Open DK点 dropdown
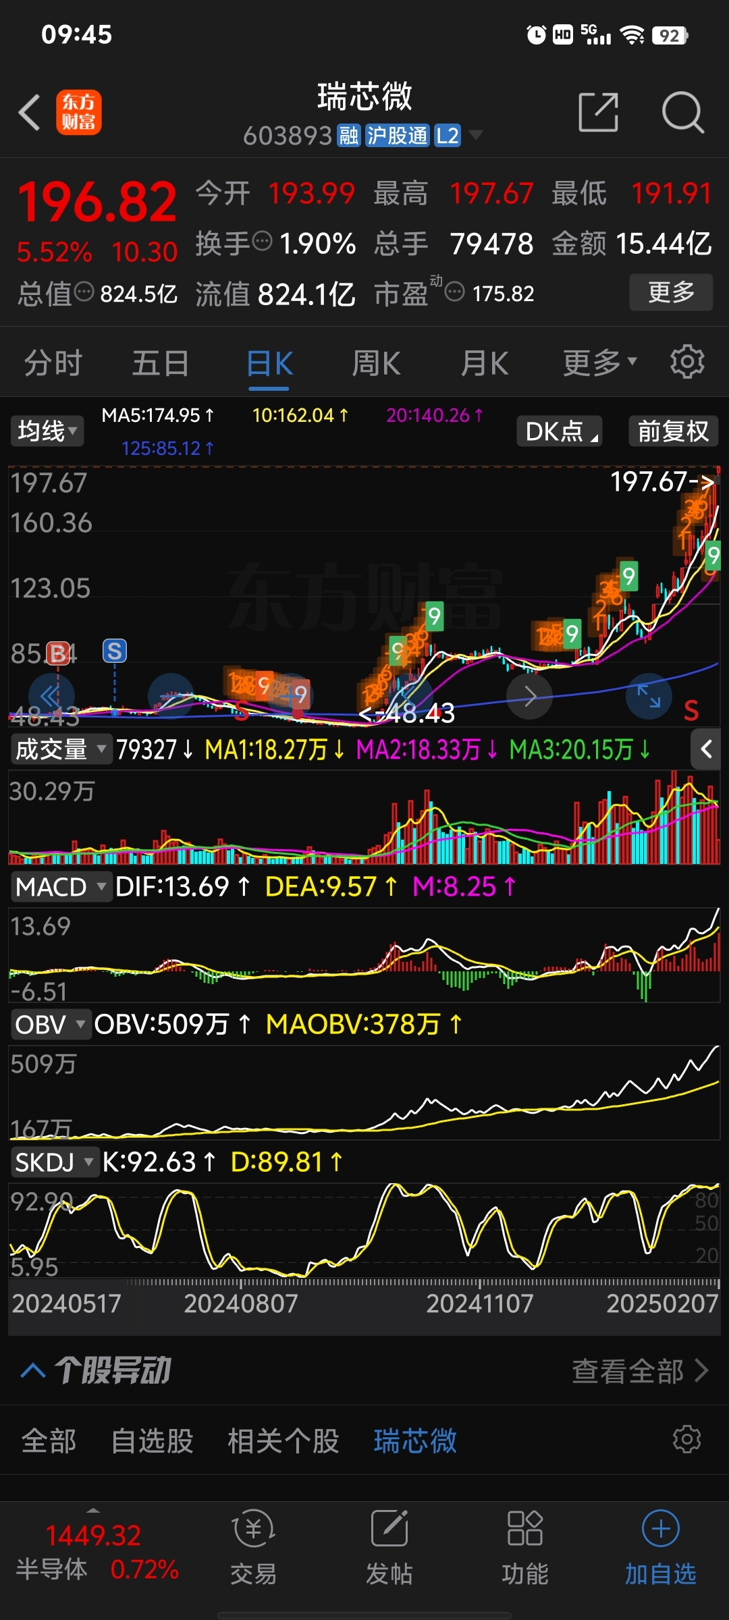729x1620 pixels. (x=560, y=431)
